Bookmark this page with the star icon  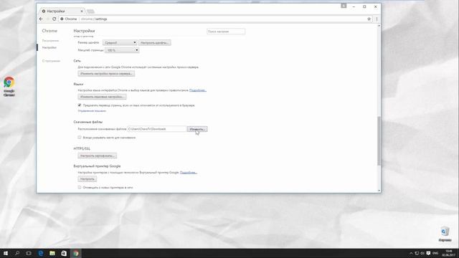(369, 19)
